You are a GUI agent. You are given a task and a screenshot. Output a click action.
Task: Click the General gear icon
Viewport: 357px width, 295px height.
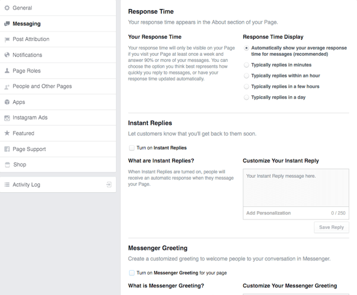(x=7, y=8)
